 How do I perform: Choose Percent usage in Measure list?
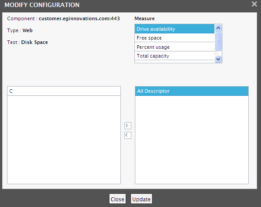(174, 47)
